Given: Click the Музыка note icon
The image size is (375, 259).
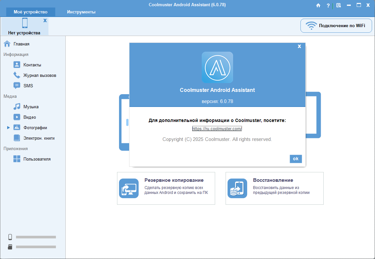Looking at the screenshot, I should 17,107.
